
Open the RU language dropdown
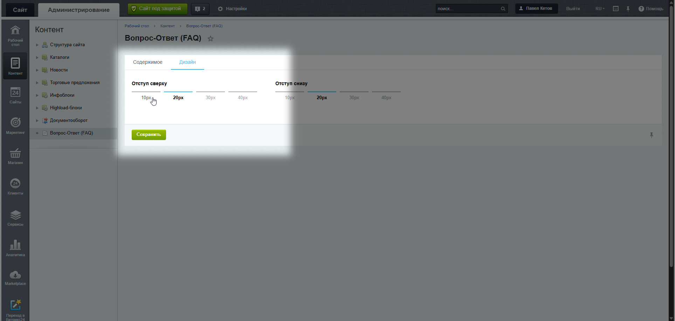tap(600, 9)
